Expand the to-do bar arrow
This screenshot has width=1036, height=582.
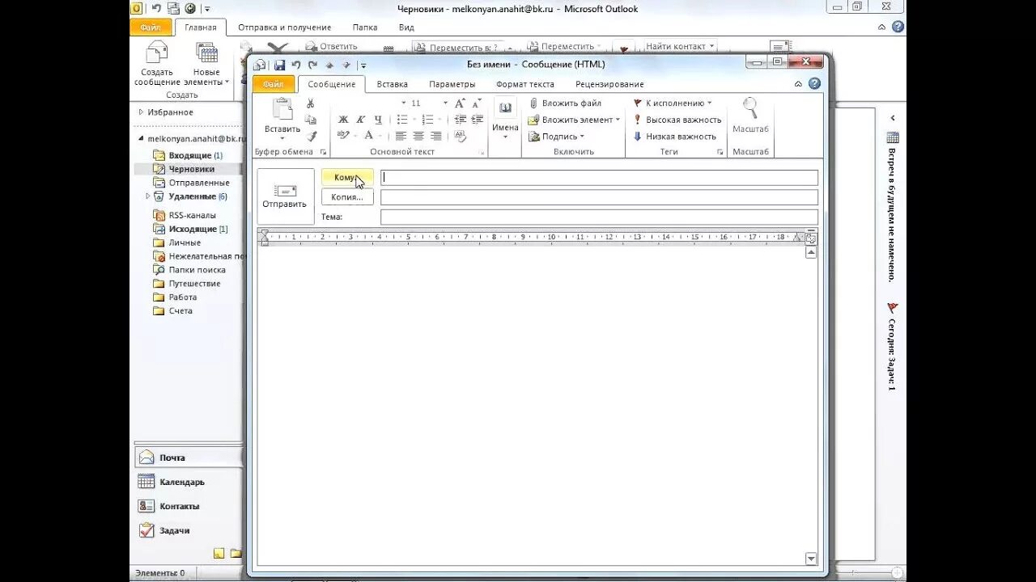892,118
